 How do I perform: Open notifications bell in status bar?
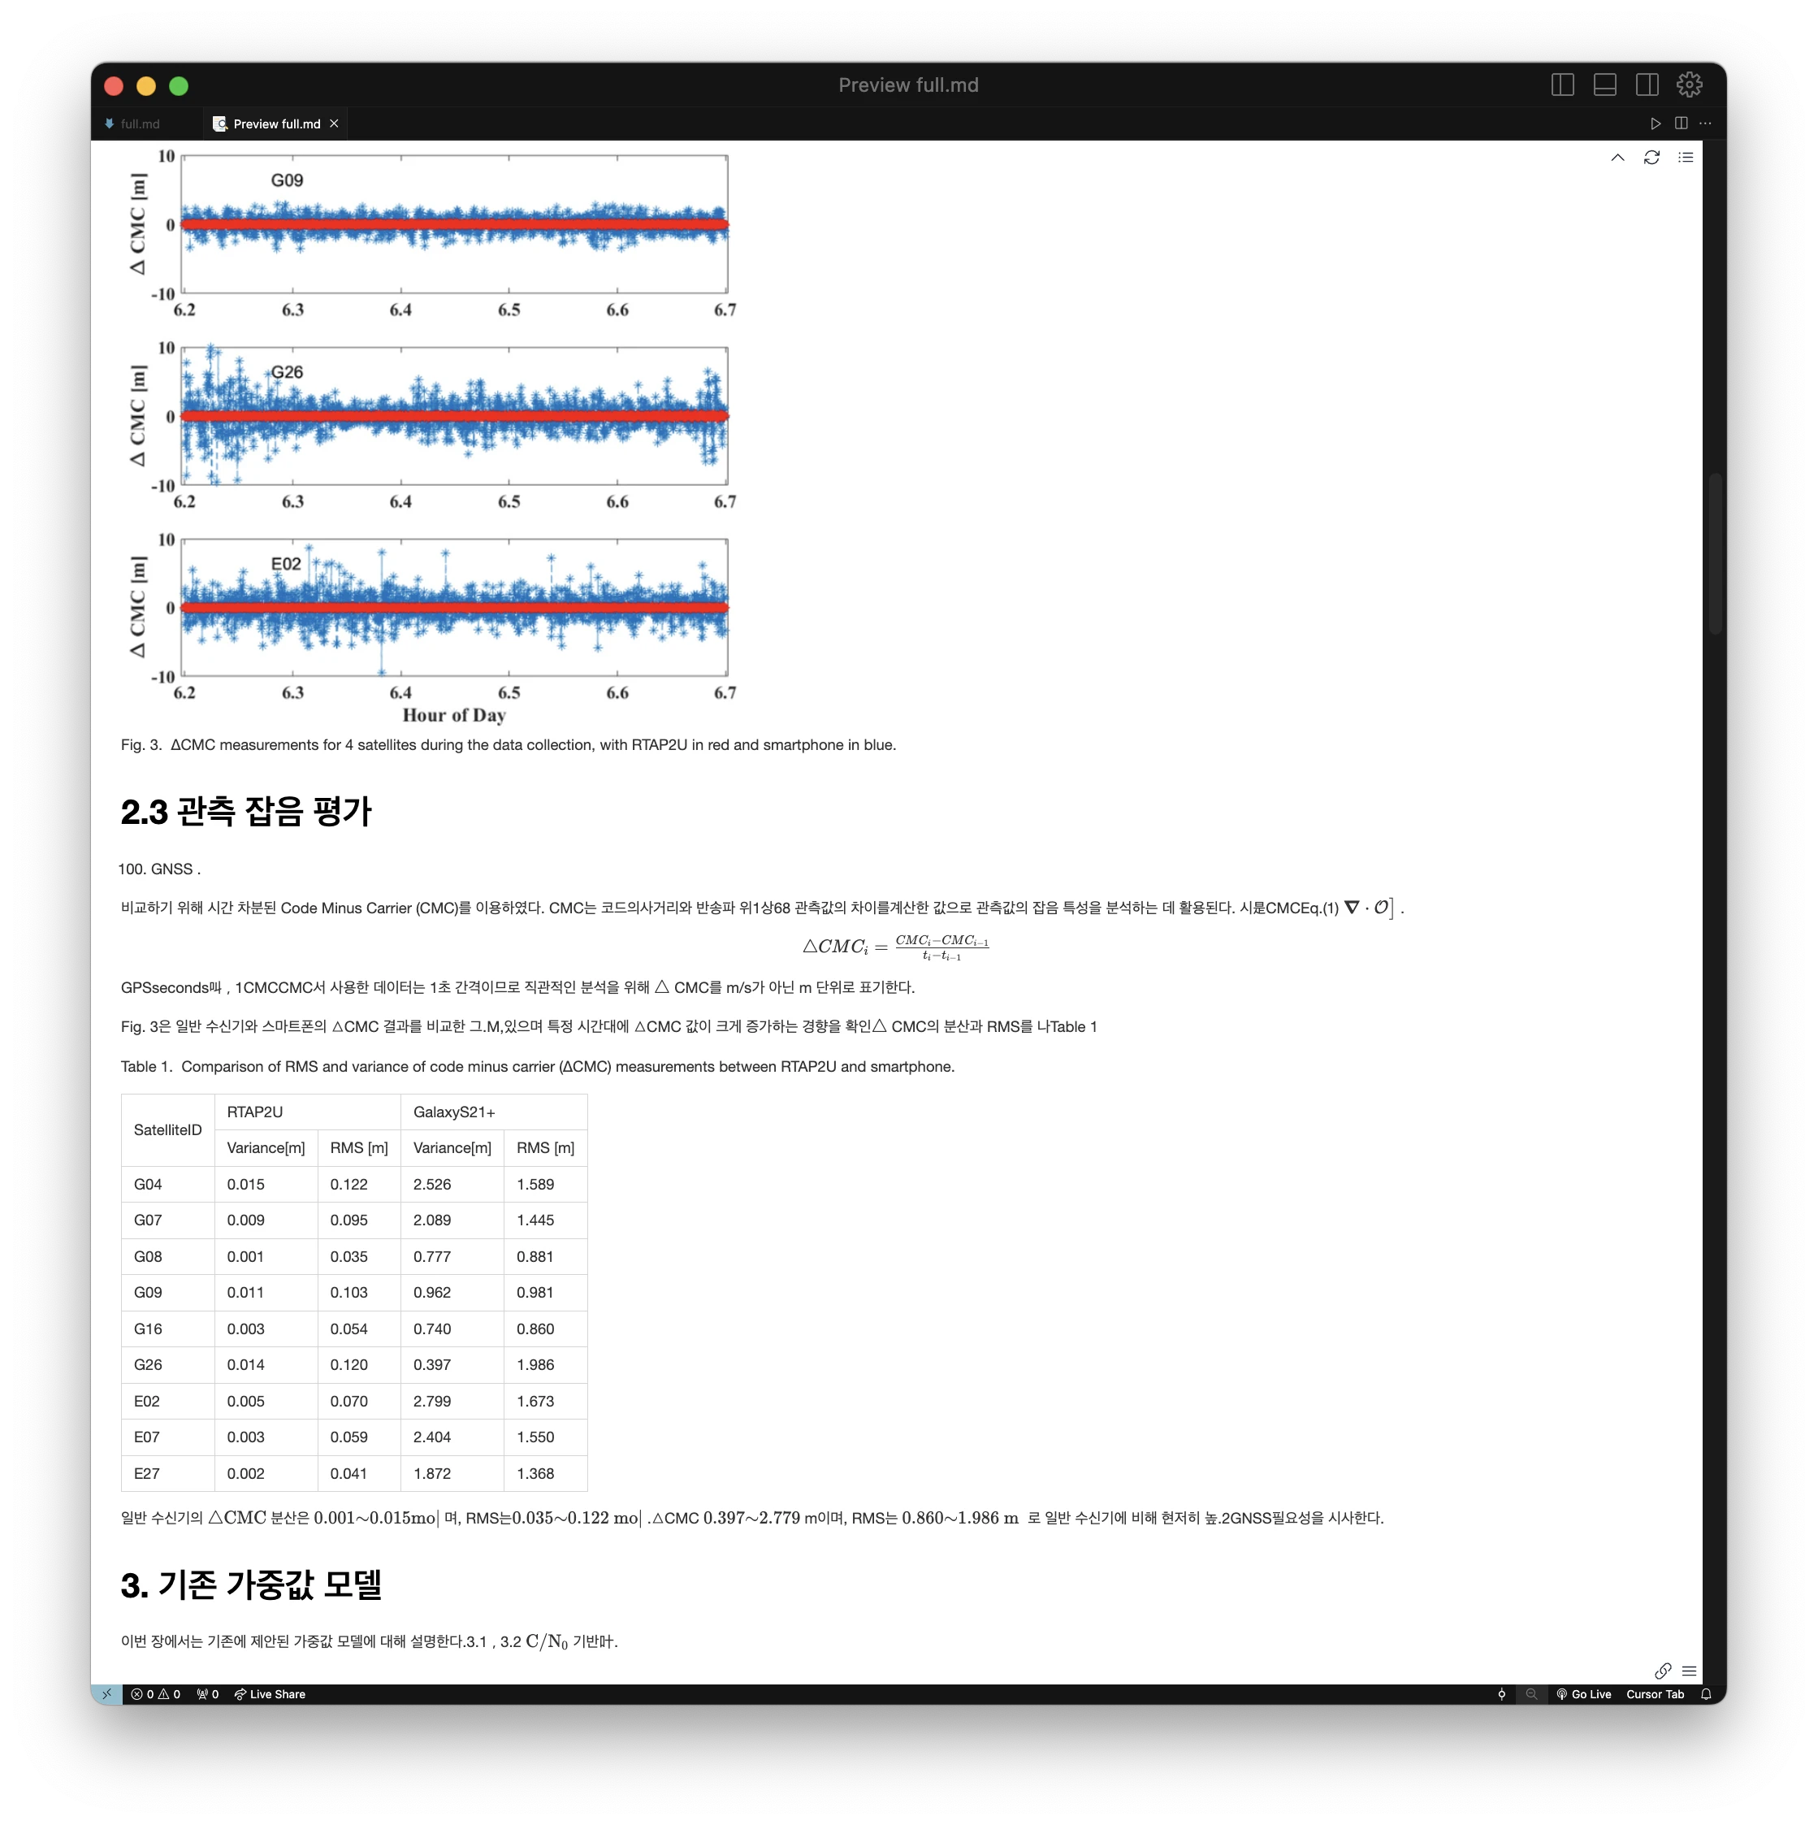1706,1693
